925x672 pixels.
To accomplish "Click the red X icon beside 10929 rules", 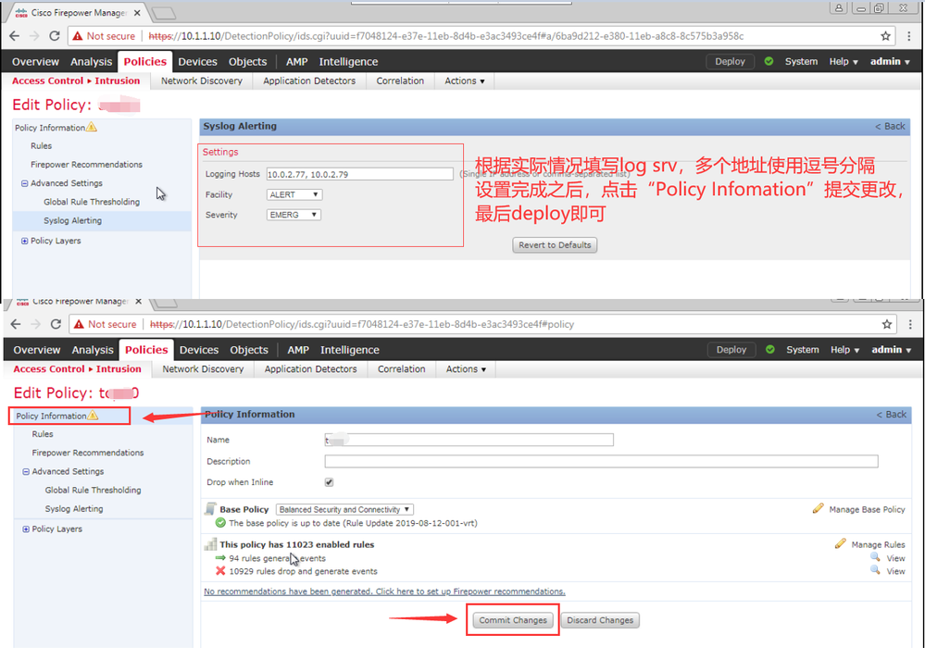I will pos(220,570).
